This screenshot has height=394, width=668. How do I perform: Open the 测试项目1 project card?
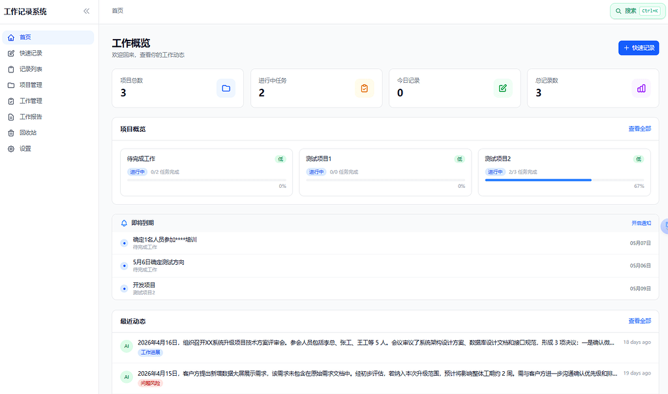pos(385,172)
